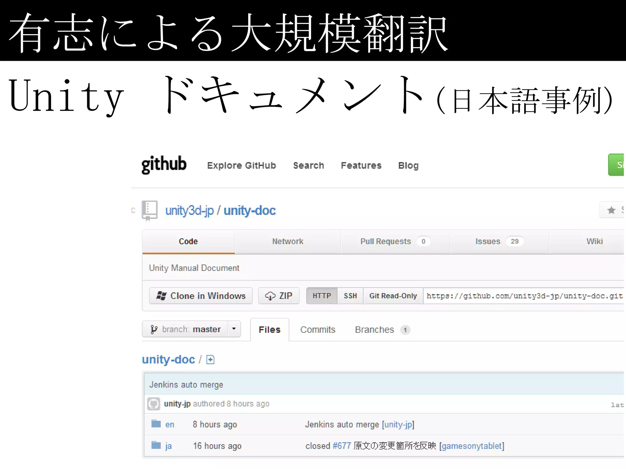Click Explore GitHub in header

click(x=241, y=165)
